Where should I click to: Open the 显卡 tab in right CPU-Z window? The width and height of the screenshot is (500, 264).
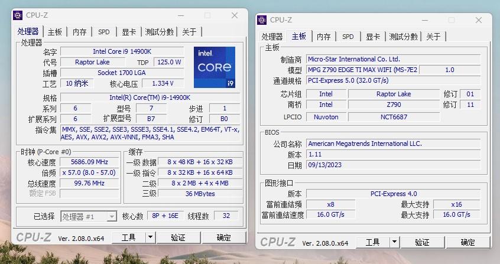[x=373, y=37]
